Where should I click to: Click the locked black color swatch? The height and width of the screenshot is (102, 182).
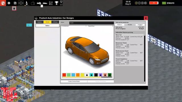[96, 75]
